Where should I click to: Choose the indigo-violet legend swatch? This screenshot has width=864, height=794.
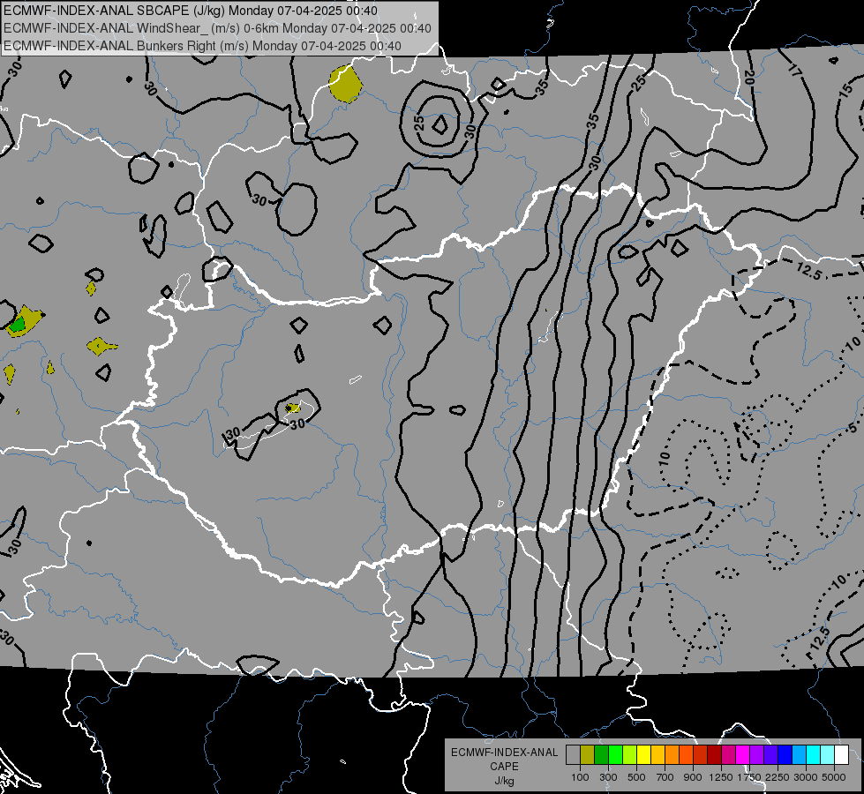coord(771,754)
